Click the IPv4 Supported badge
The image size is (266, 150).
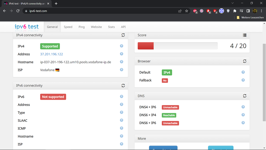pos(50,46)
